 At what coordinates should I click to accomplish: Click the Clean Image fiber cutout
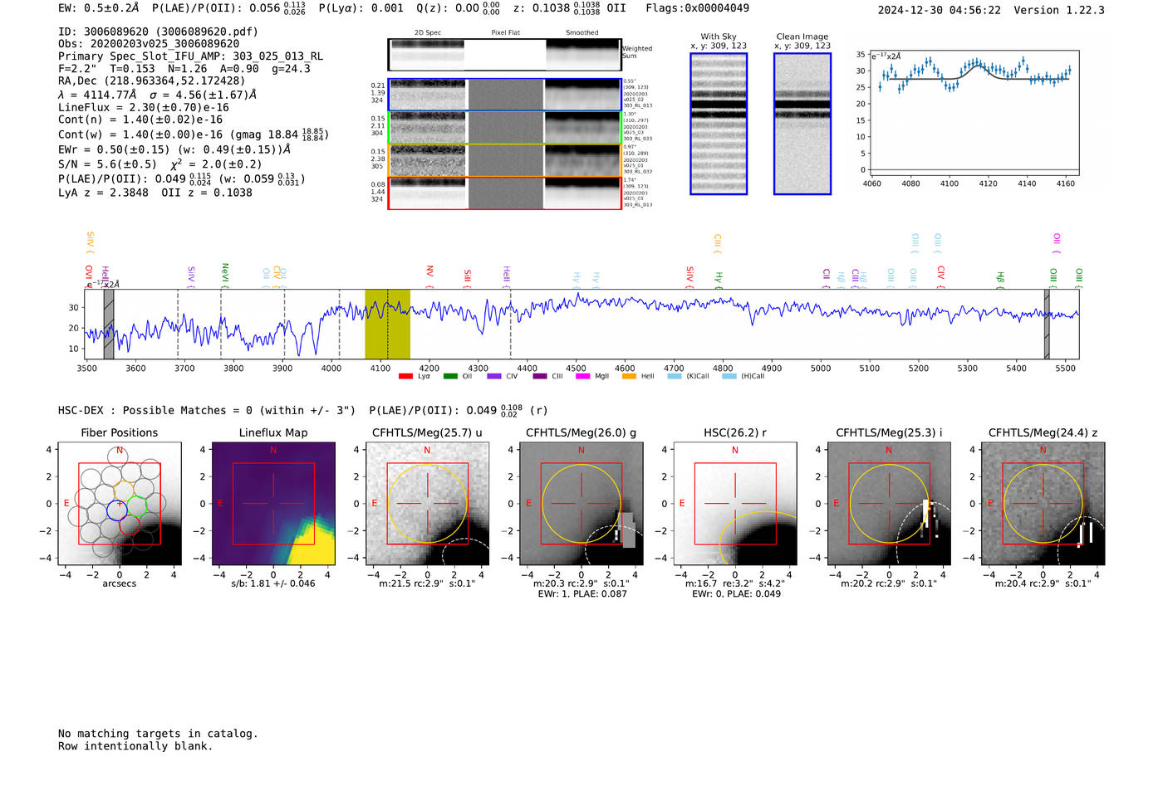tap(802, 124)
